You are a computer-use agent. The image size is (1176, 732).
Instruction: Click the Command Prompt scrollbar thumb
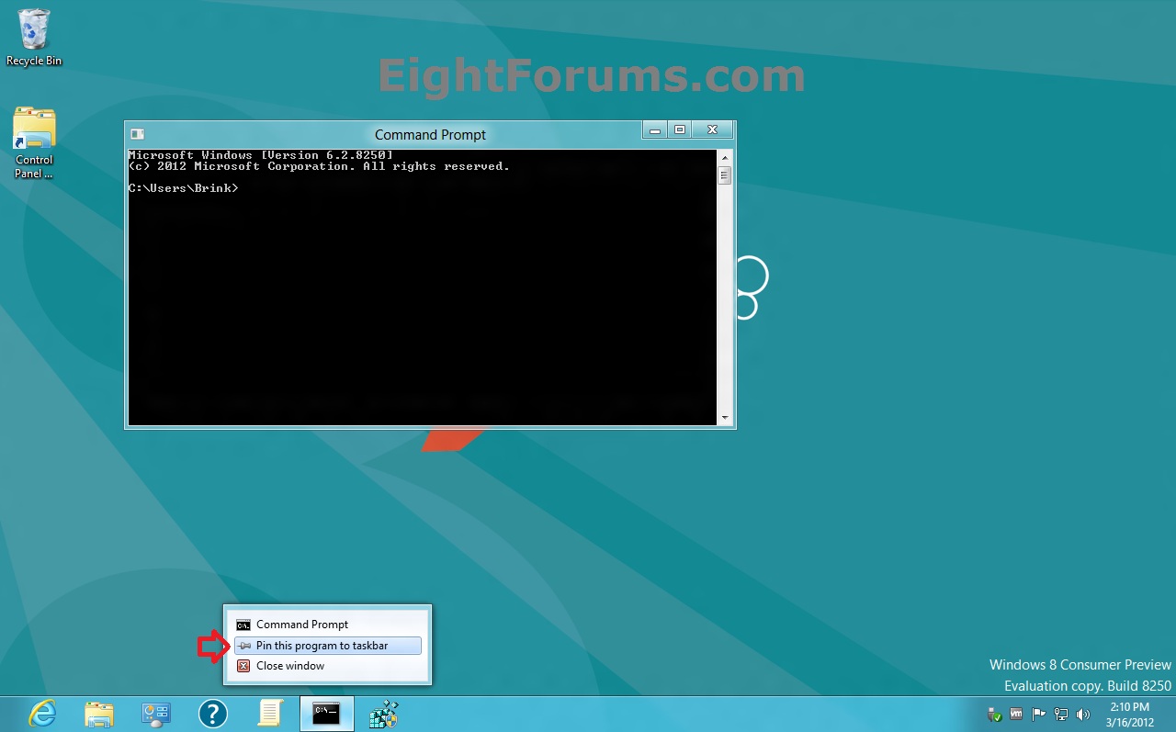pyautogui.click(x=724, y=175)
